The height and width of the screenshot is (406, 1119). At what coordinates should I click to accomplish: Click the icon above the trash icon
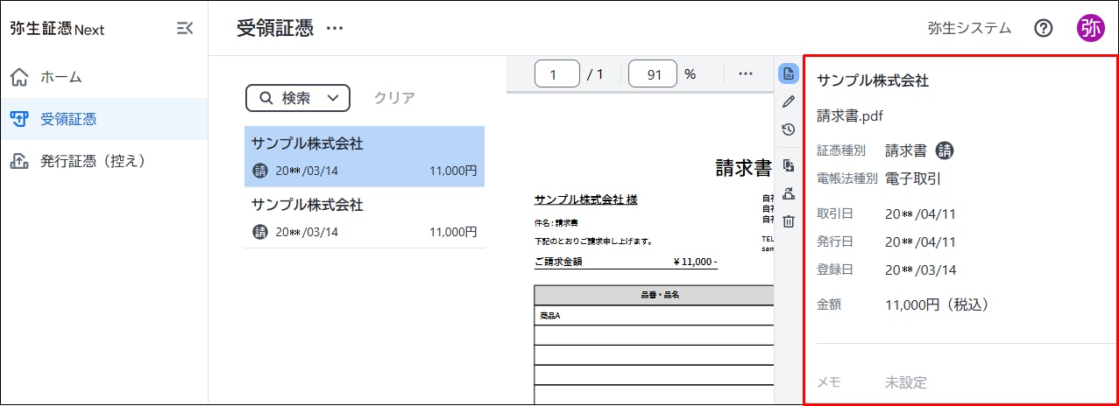pos(789,193)
